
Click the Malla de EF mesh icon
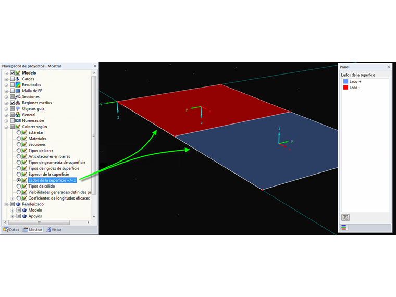[x=18, y=91]
